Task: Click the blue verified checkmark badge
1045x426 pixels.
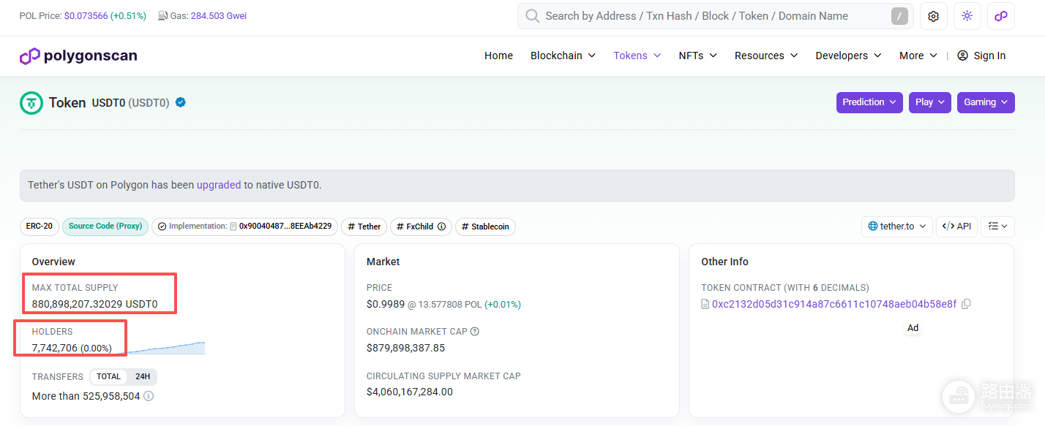Action: click(x=180, y=102)
